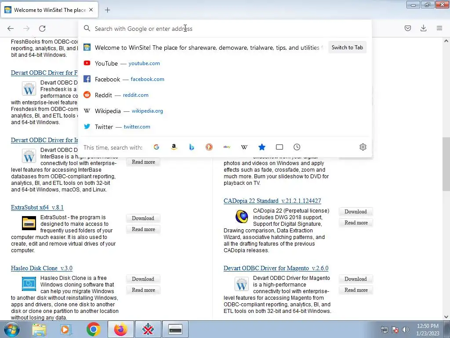Open CADopia 22 Standard link
Image resolution: width=450 pixels, height=338 pixels.
(272, 201)
